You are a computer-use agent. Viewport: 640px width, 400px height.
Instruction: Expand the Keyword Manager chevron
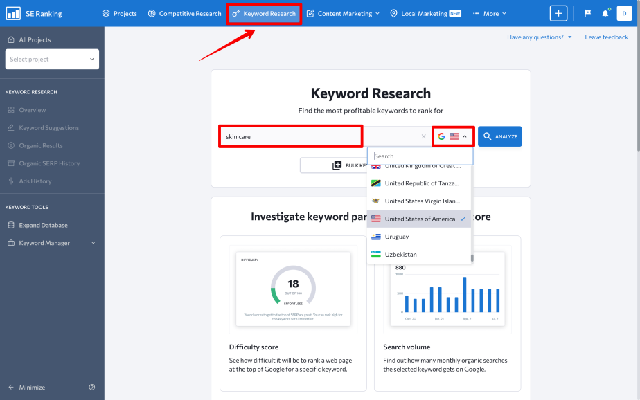pyautogui.click(x=93, y=243)
